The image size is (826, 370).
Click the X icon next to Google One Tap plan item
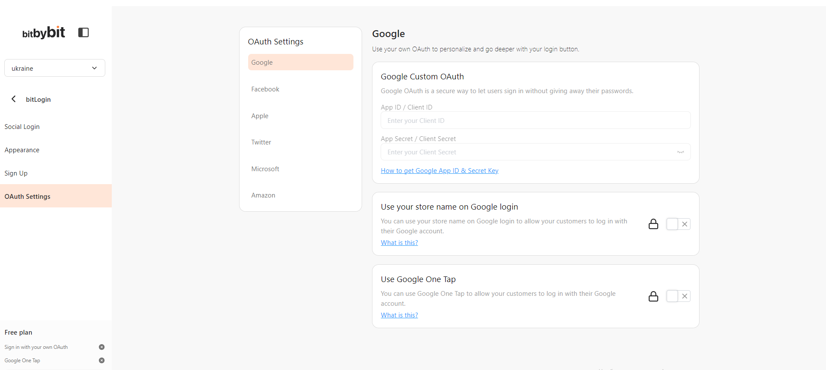click(x=102, y=361)
